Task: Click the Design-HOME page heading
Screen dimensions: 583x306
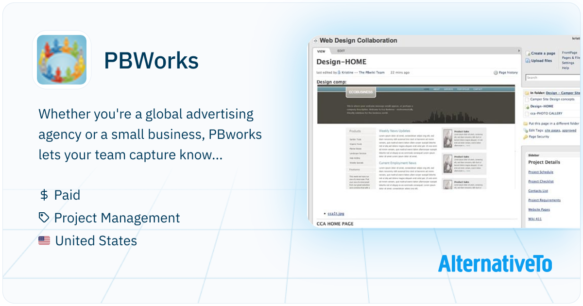Action: [341, 62]
